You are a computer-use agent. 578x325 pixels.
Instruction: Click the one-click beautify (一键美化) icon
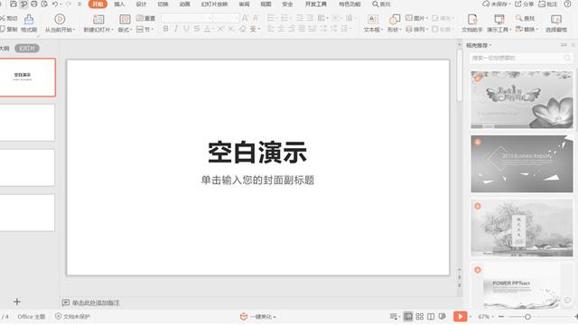point(244,317)
